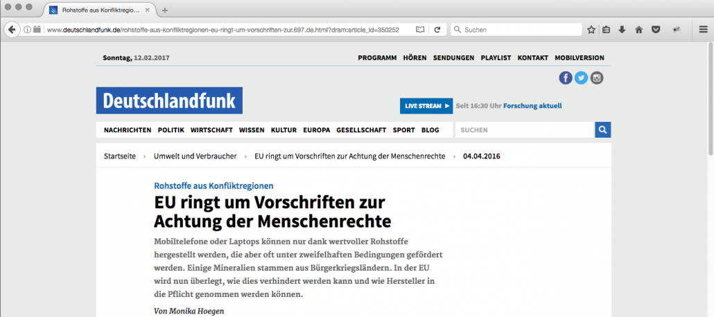Click the extension icon beside Pocket

677,30
